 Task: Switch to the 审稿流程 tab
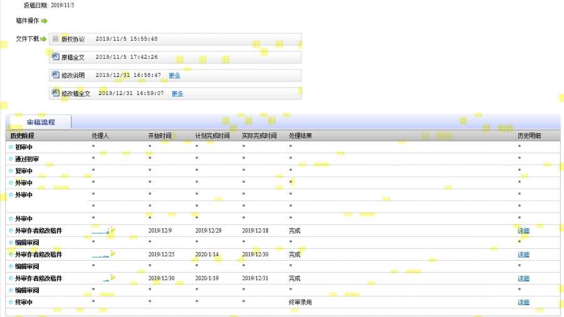[41, 122]
